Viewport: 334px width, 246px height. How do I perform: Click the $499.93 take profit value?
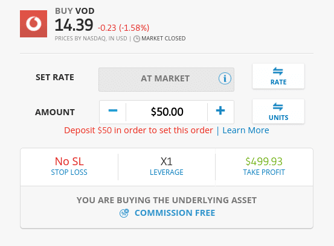tap(264, 162)
